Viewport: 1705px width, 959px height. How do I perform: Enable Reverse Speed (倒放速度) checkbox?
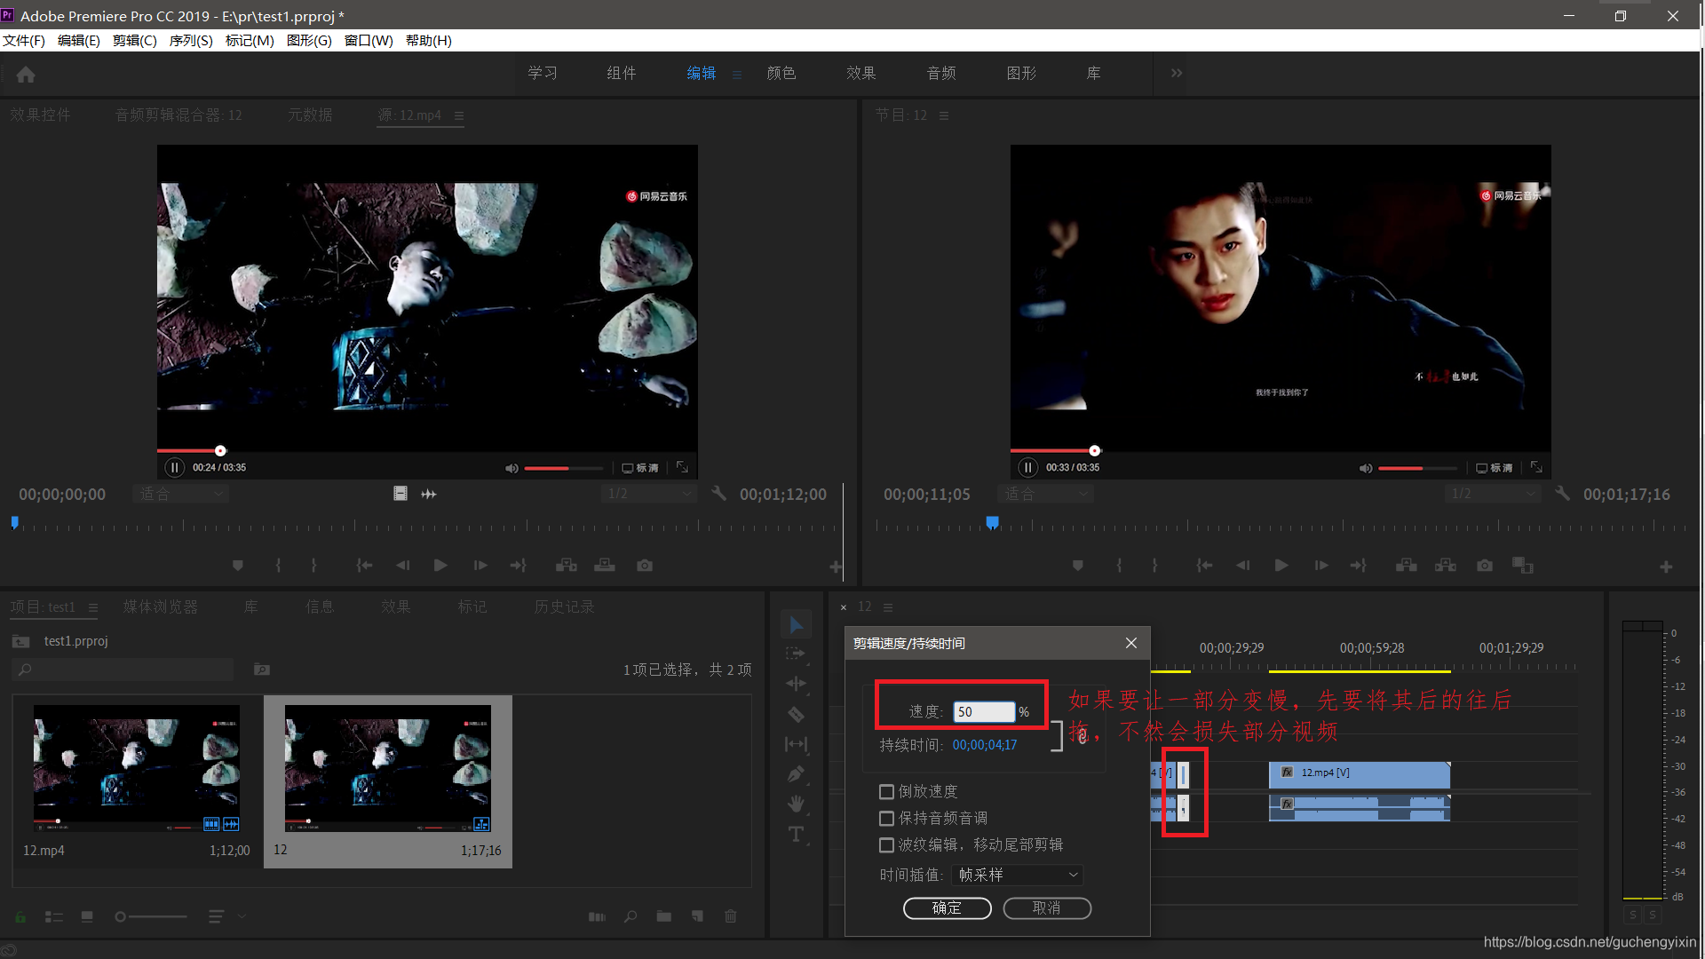click(x=886, y=791)
